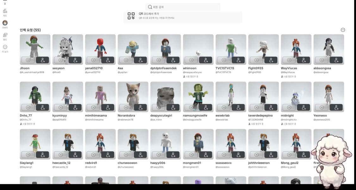This screenshot has width=356, height=190.
Task: Accept Jihoon's friend request
Action: [x=42, y=60]
